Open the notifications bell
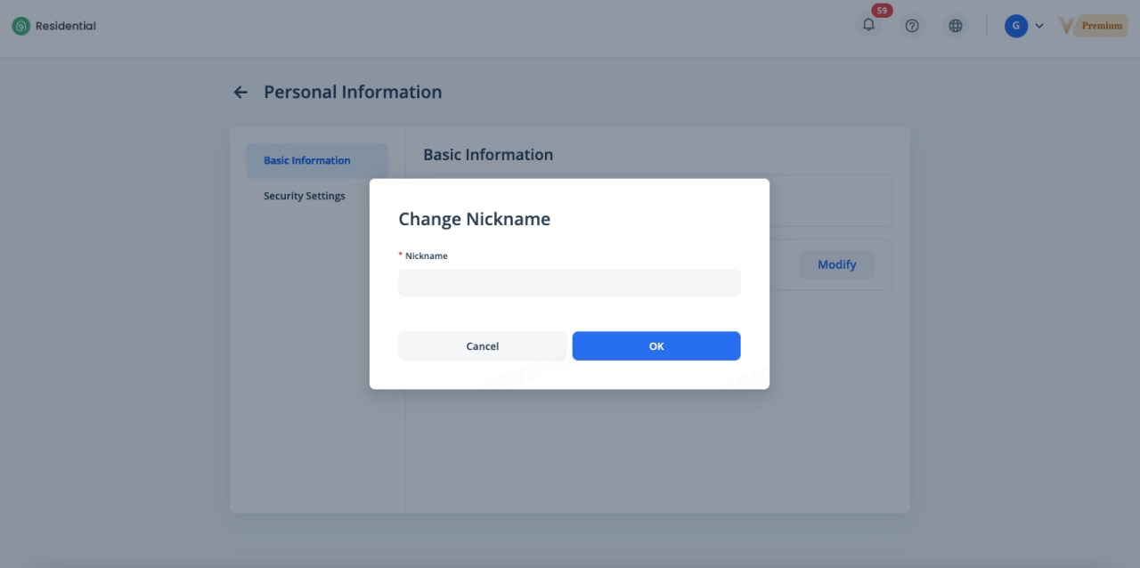This screenshot has height=568, width=1140. 868,26
